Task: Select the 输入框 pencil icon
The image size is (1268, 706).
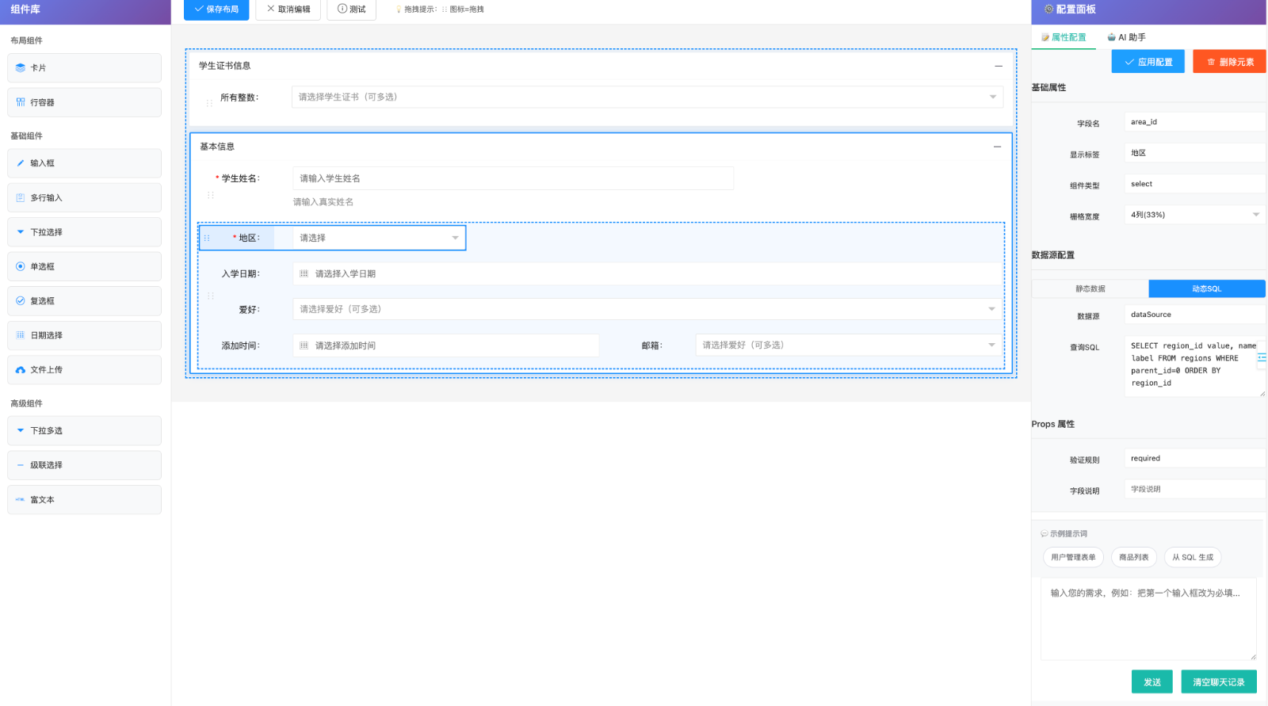Action: (21, 163)
